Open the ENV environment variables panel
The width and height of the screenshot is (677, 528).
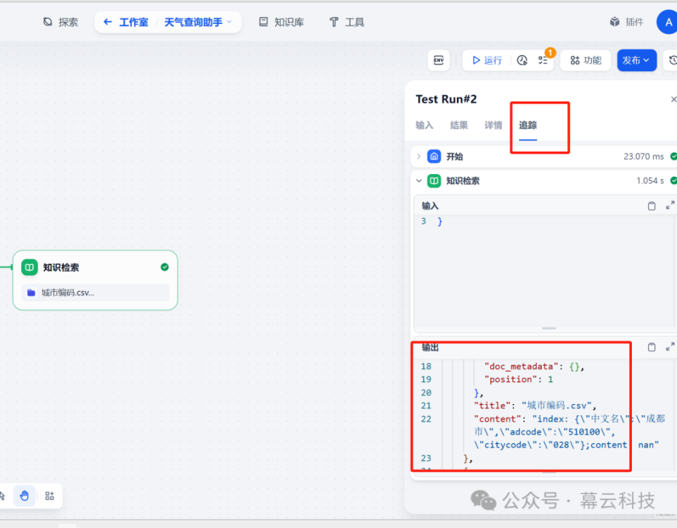pos(439,60)
